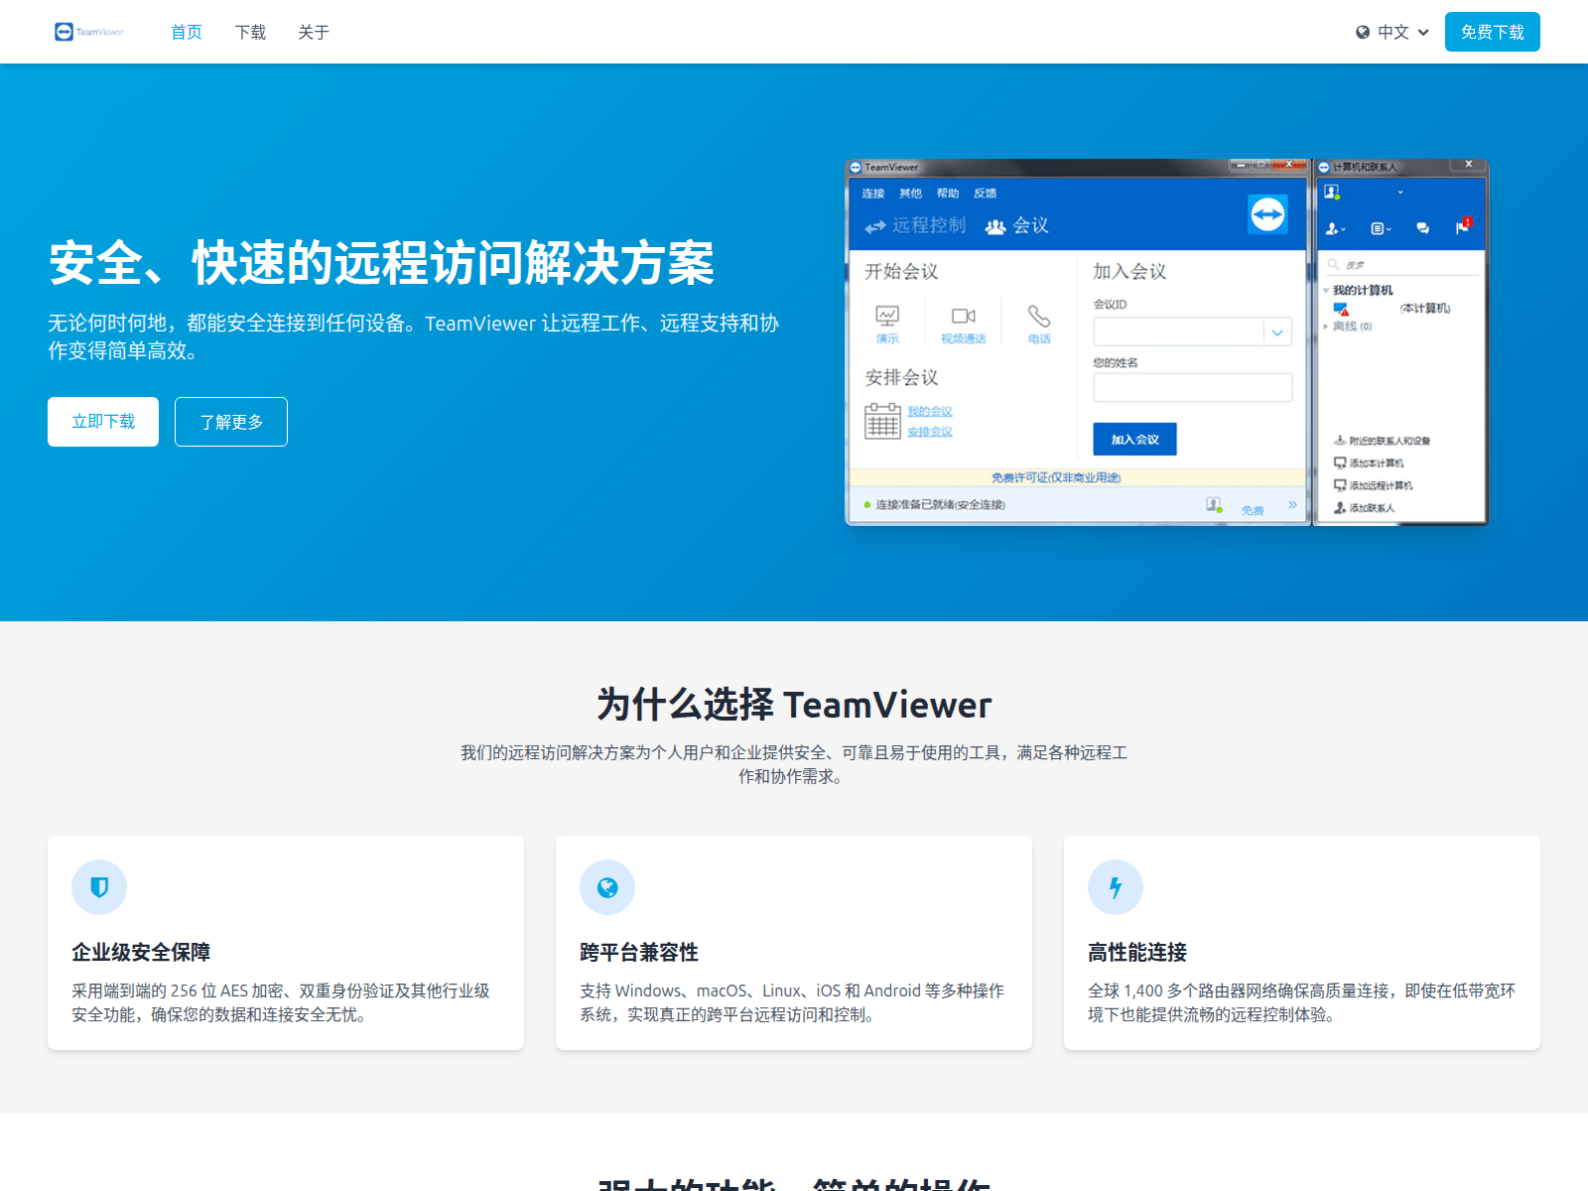Go to the 首页 nav item
This screenshot has height=1191, width=1588.
tap(187, 32)
